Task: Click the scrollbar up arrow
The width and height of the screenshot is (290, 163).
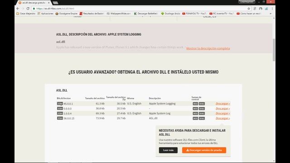Action: pos(274,18)
